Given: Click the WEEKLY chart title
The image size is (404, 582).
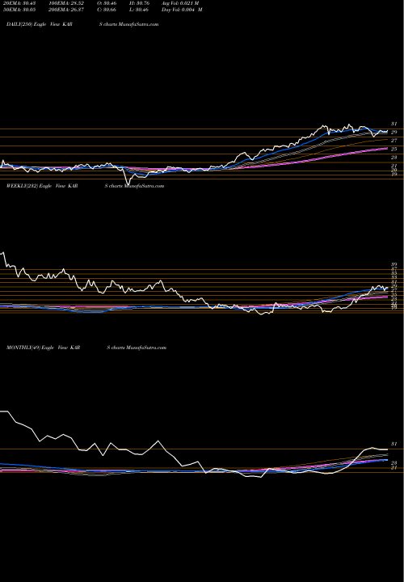Looking at the screenshot, I should (x=85, y=186).
